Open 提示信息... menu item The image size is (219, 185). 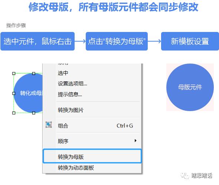pyautogui.click(x=92, y=94)
